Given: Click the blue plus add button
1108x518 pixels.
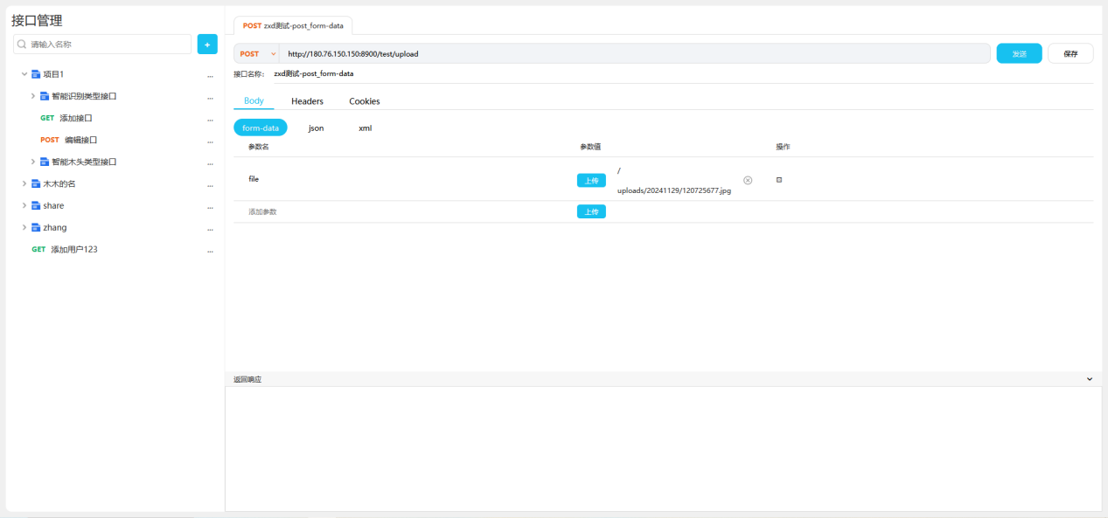Looking at the screenshot, I should [x=207, y=45].
